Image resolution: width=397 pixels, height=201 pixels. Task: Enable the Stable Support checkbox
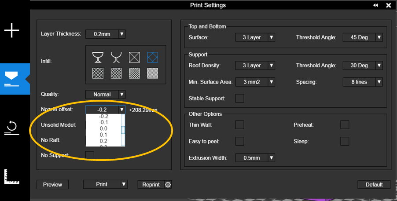pos(239,98)
